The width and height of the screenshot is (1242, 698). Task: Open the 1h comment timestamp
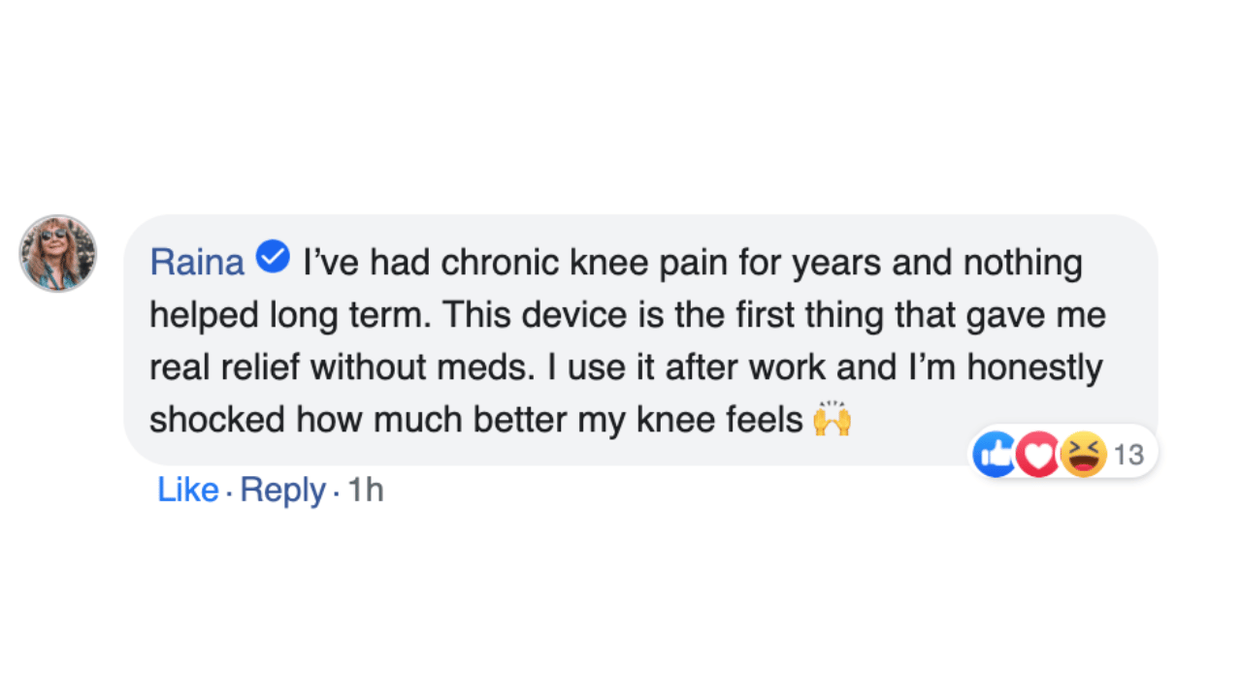tap(366, 491)
